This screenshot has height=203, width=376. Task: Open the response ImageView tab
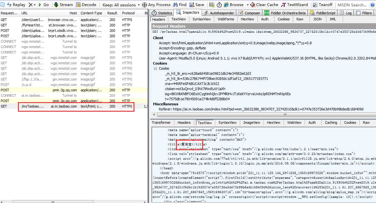pos(252,122)
